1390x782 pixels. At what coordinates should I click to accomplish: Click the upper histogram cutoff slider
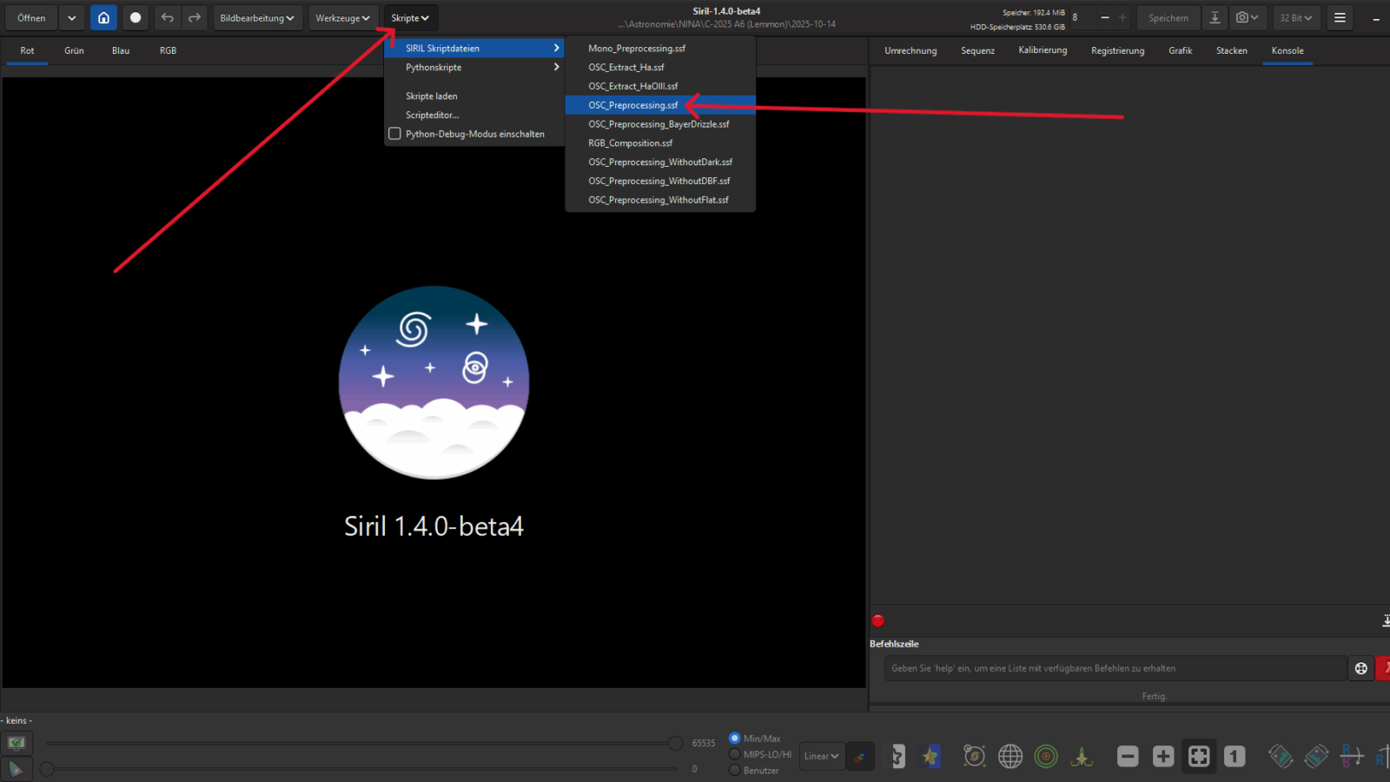(675, 743)
